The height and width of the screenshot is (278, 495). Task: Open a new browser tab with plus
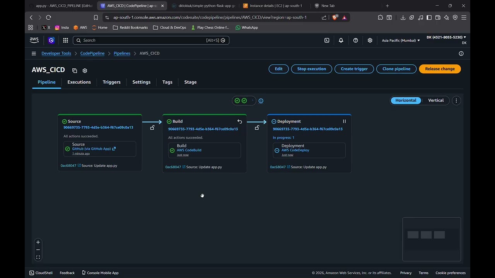click(387, 6)
